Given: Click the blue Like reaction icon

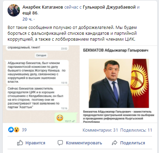Looking at the screenshot, I should [x=11, y=130].
